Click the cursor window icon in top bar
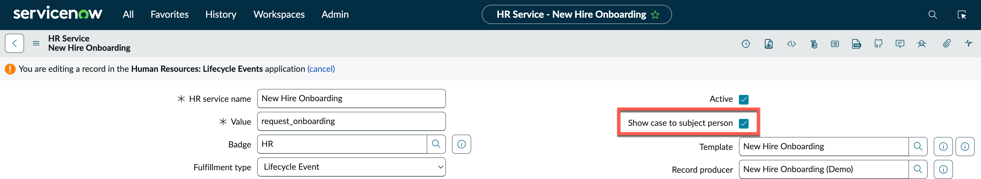The width and height of the screenshot is (981, 179). 962,14
